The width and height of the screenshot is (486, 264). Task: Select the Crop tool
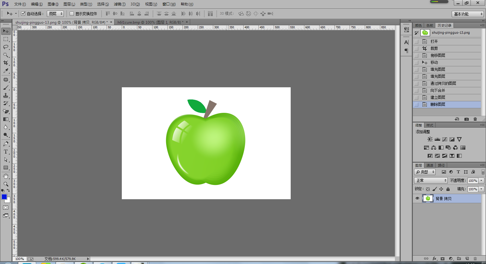6,63
